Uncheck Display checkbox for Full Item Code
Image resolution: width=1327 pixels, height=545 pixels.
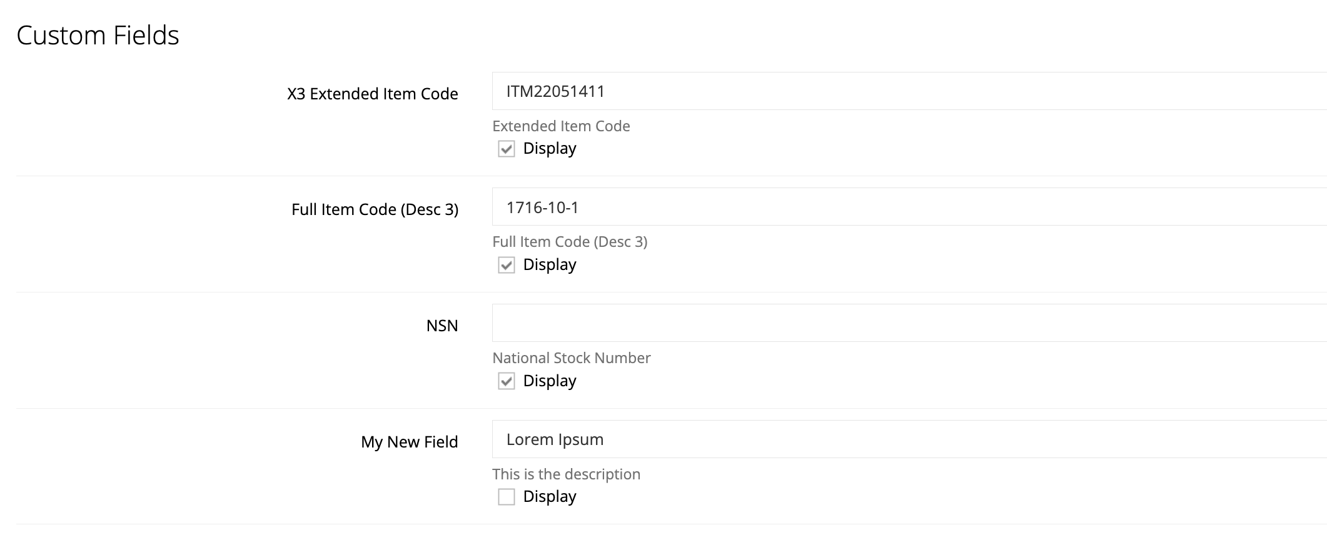[x=506, y=265]
